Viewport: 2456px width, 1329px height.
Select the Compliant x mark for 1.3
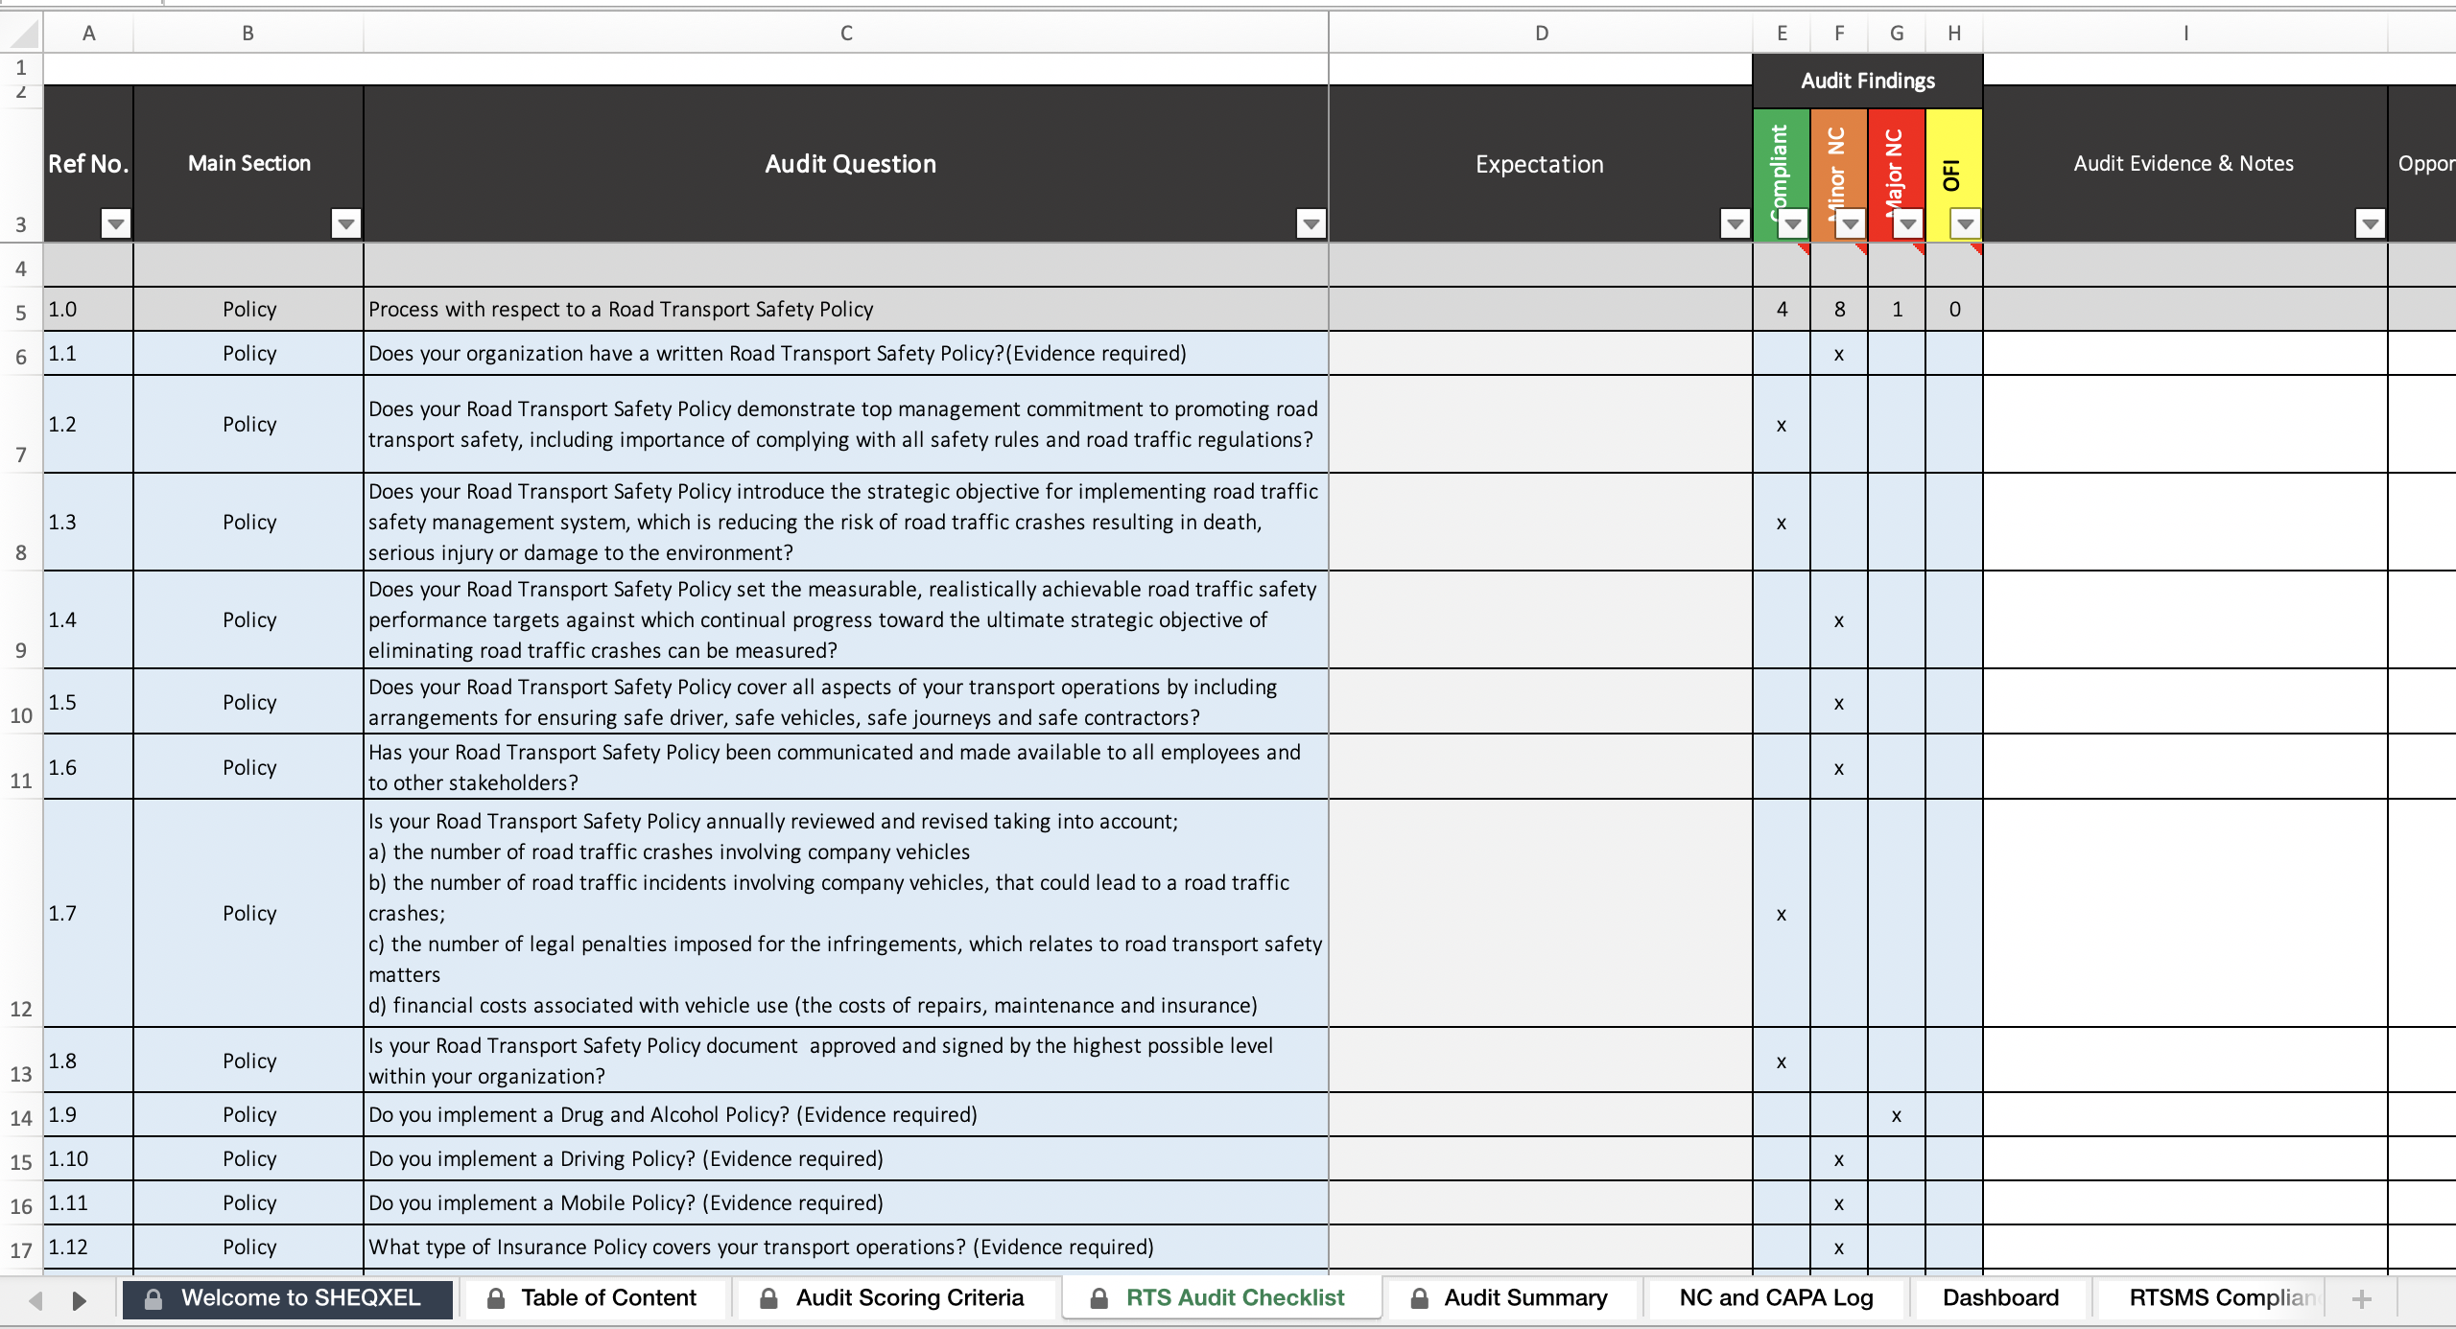tap(1782, 523)
